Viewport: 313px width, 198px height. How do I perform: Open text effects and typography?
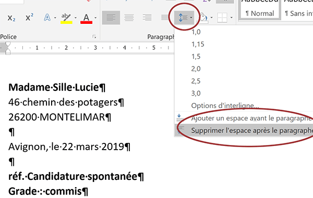pos(47,18)
